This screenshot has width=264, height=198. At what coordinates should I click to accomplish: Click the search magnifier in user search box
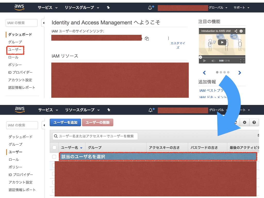[56, 136]
